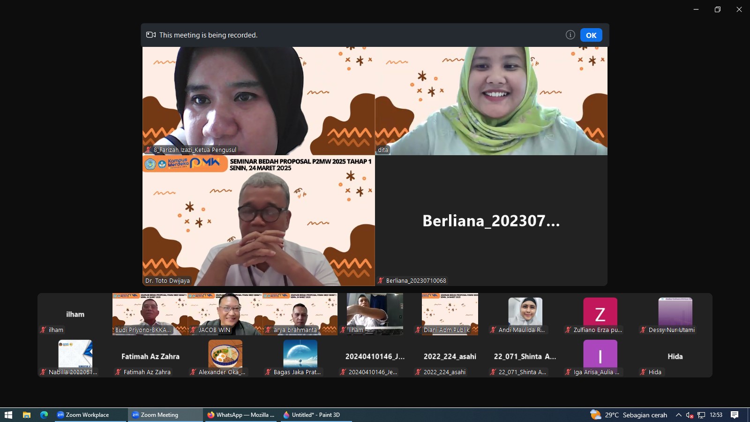The width and height of the screenshot is (750, 422).
Task: Restore down the Zoom meeting window
Action: pos(717,9)
